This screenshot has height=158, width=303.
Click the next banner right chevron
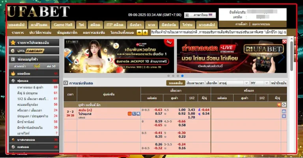(x=282, y=57)
